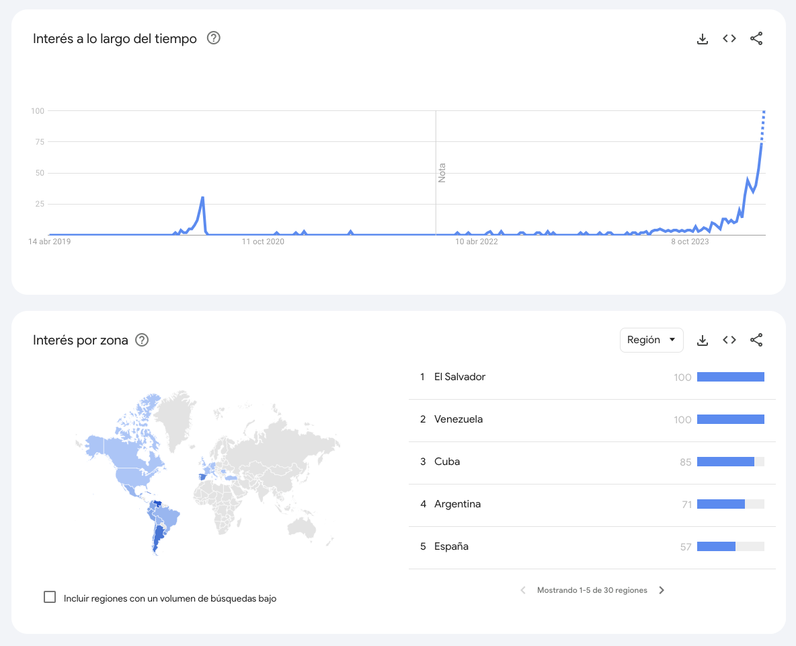
Task: Open help icon beside Interés por zona
Action: coord(142,340)
